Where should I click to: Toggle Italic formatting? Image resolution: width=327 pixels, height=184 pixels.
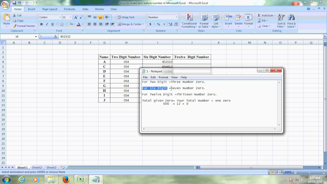tap(47, 24)
